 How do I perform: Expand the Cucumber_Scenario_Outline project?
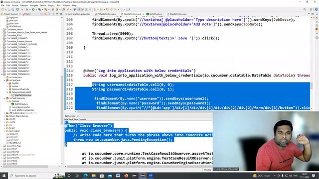tap(2, 41)
